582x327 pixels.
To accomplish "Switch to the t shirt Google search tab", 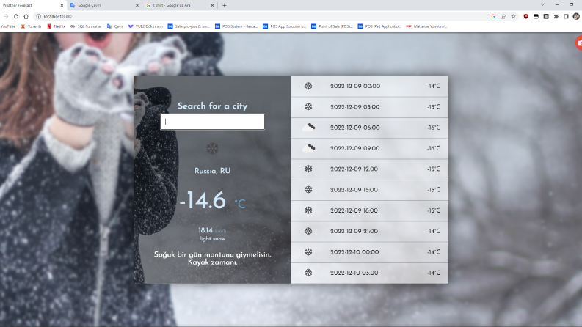I will 180,5.
